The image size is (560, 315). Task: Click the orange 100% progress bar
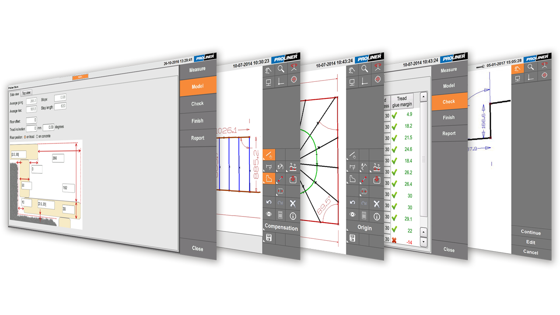[80, 77]
